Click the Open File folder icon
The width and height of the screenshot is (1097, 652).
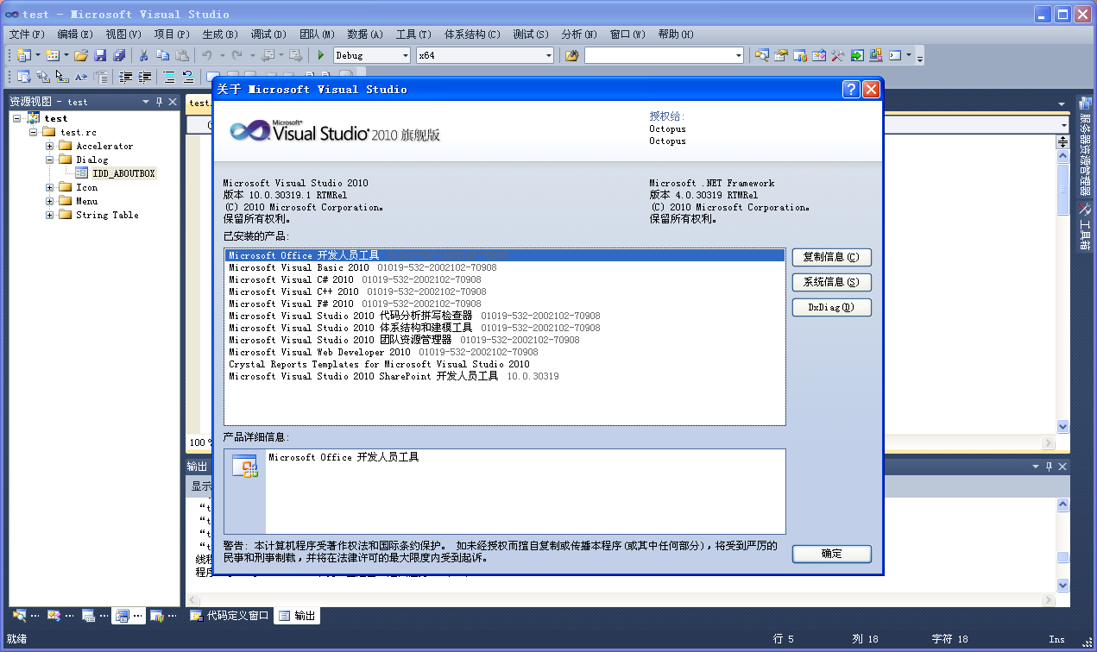(81, 55)
